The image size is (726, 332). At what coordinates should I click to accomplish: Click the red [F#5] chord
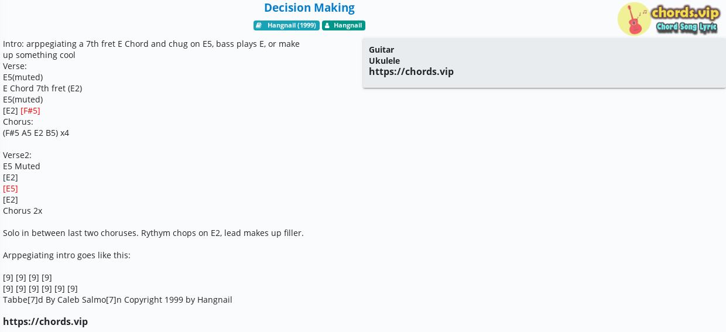[30, 111]
